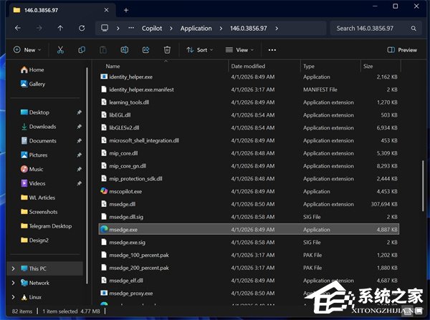Screen dimensions: 430x320
Task: Click chevron after 146.0.3856.97 in breadcrumb
Action: (x=277, y=28)
